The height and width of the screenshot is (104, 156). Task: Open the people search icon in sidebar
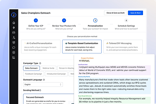[14, 38]
